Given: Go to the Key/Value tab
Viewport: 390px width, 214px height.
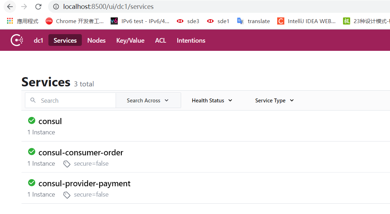Looking at the screenshot, I should tap(130, 40).
